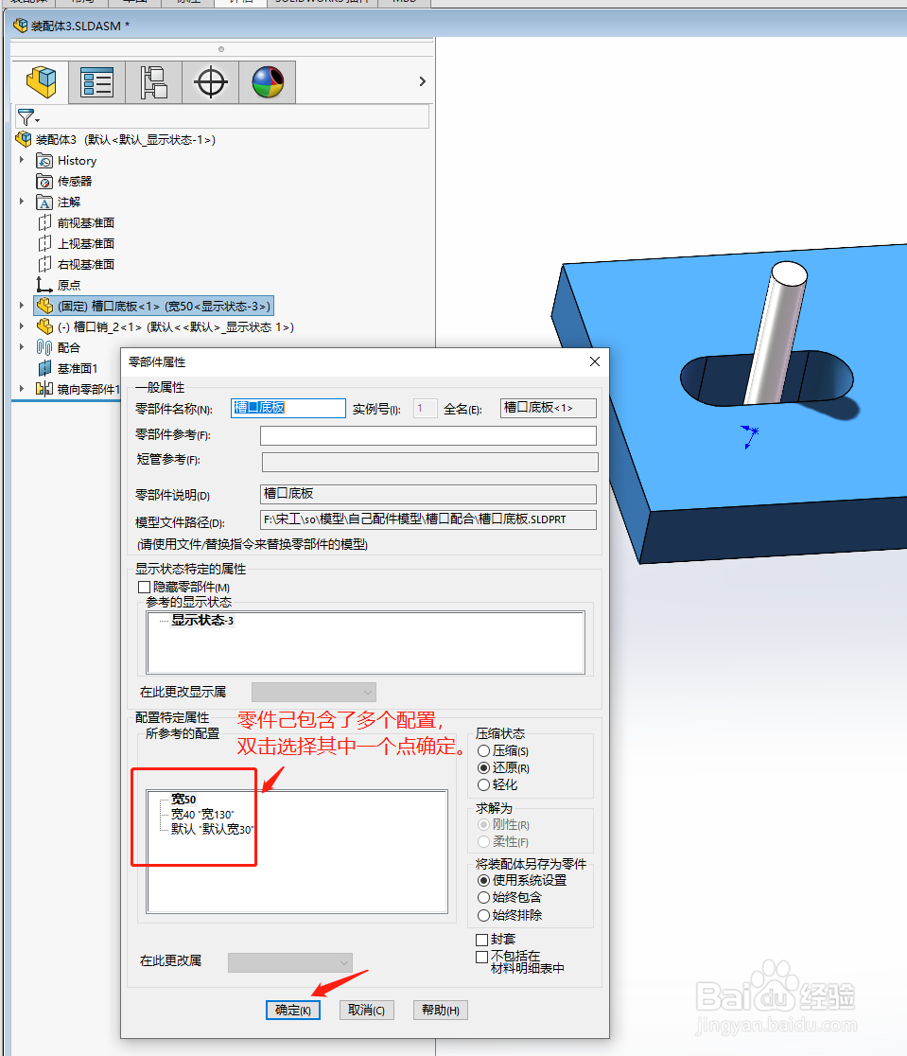This screenshot has width=907, height=1056.
Task: Open the 在此更改显示属 dropdown
Action: tap(315, 693)
